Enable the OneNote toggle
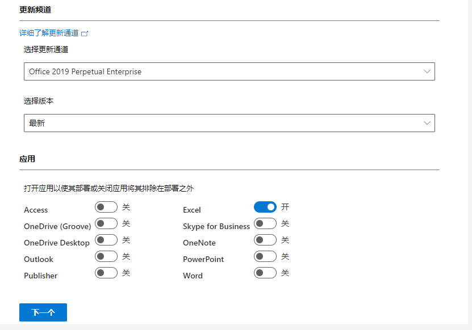This screenshot has width=472, height=330. (265, 240)
